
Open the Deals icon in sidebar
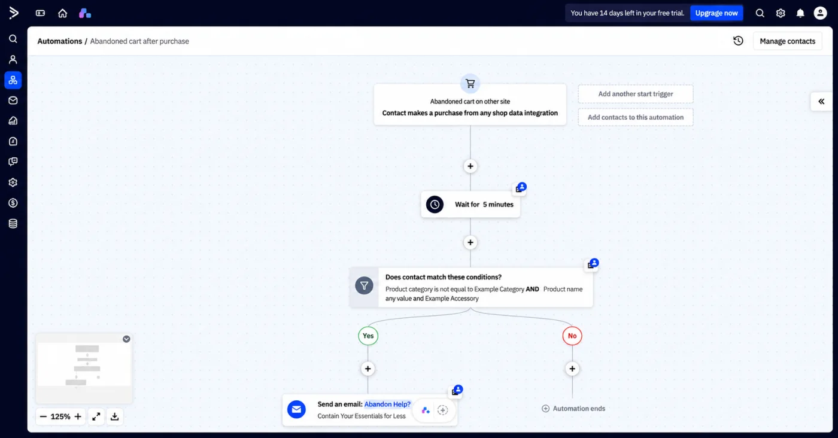click(x=13, y=141)
